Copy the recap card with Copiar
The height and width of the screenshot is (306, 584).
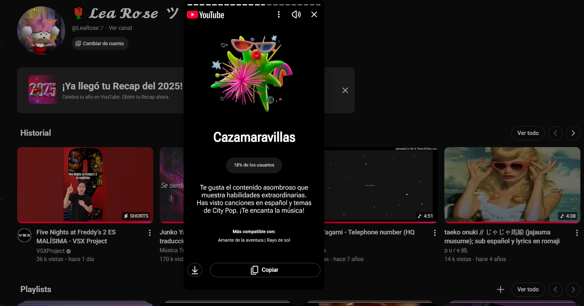(x=265, y=270)
